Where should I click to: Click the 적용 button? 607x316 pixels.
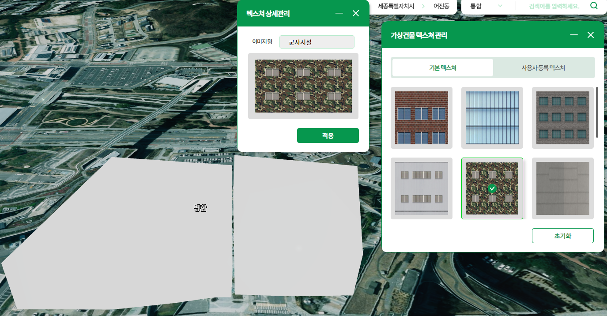coord(328,135)
